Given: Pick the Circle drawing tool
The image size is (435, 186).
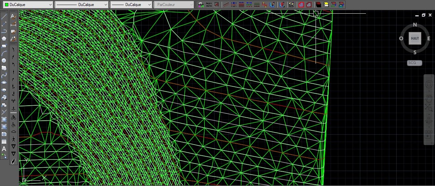Looking at the screenshot, I should pos(4,60).
